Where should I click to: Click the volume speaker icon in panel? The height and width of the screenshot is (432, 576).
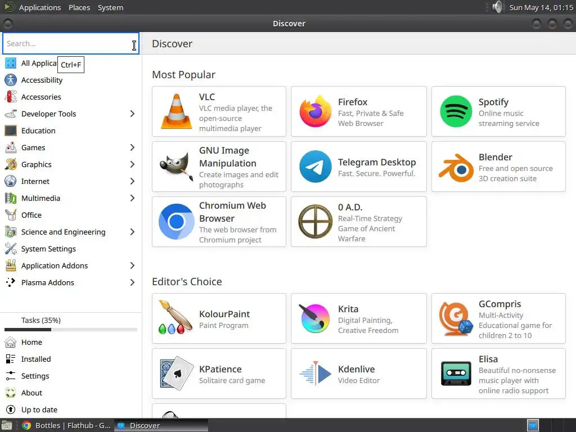[497, 7]
